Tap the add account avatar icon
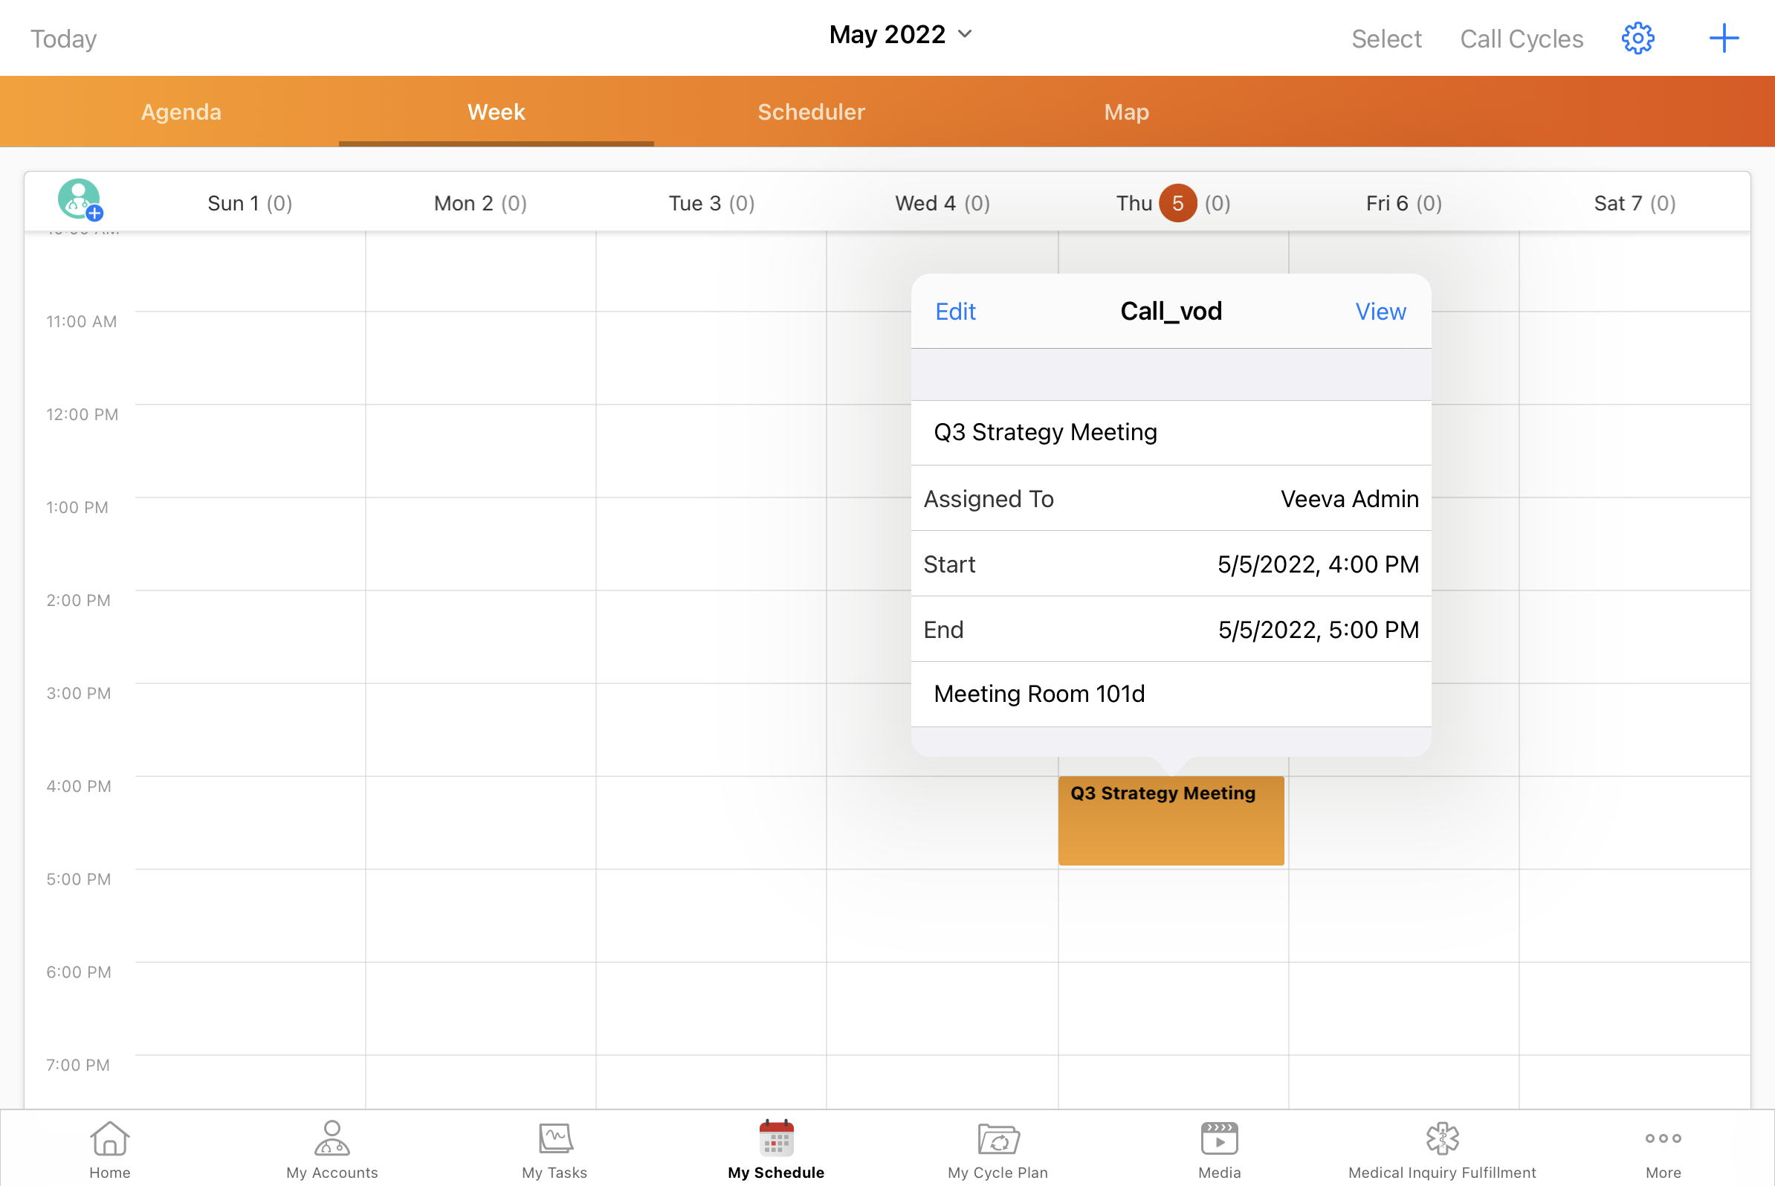Image resolution: width=1775 pixels, height=1186 pixels. click(80, 201)
